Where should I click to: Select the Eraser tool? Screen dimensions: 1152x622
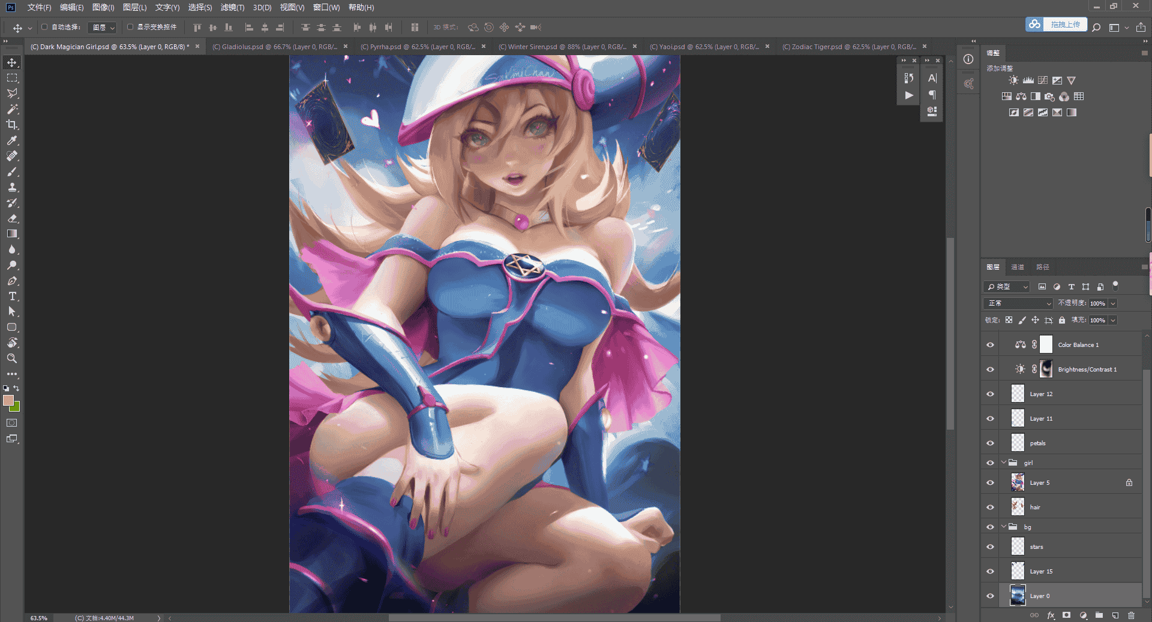pos(12,218)
